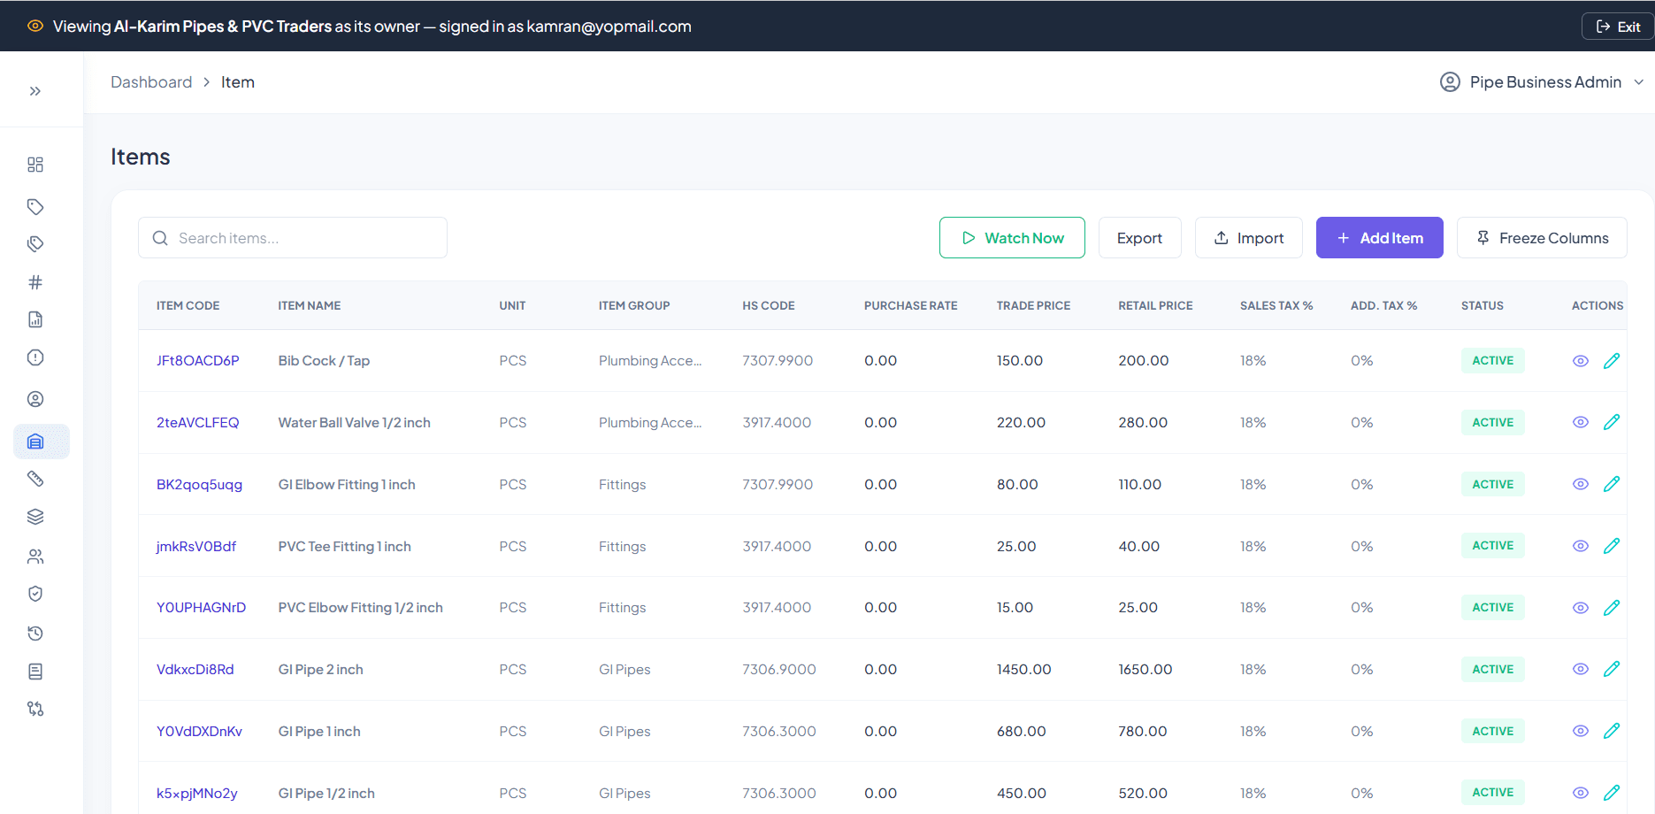View Bib Cock / Tap details with the eye icon
This screenshot has width=1655, height=814.
[1581, 361]
